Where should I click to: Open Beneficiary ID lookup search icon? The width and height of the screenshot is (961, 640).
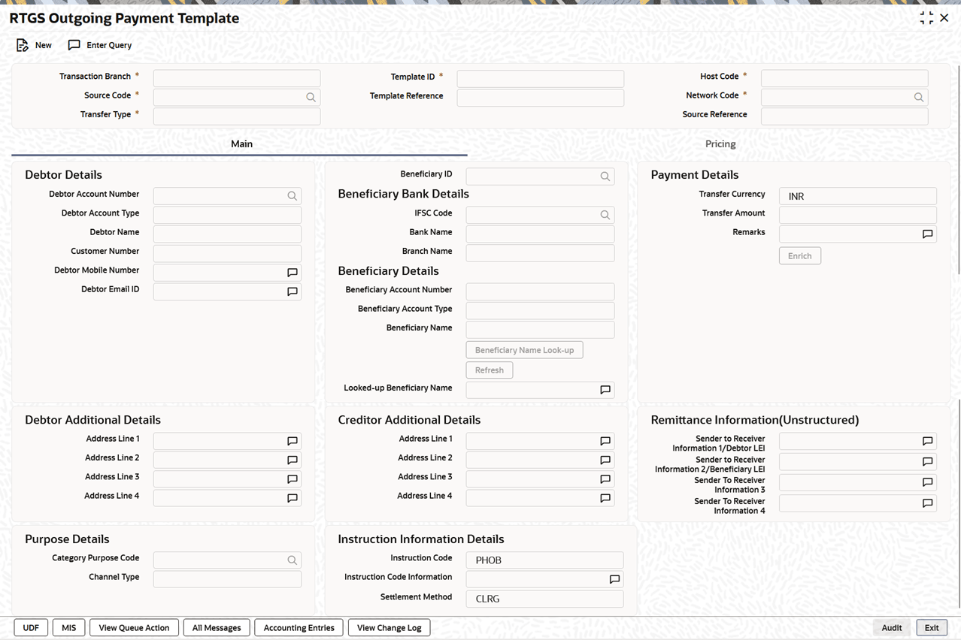(x=605, y=176)
